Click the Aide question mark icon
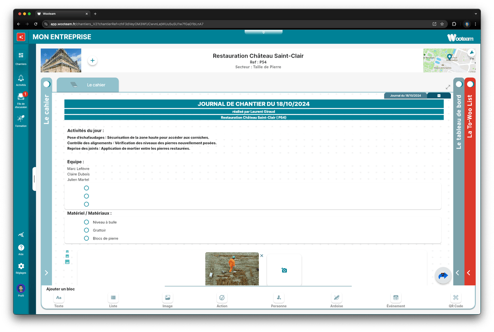The height and width of the screenshot is (332, 494). 21,248
